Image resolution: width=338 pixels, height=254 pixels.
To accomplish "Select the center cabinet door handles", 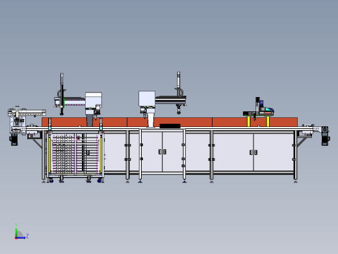I will point(162,152).
